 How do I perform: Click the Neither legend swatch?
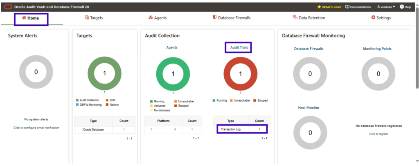coord(107,105)
